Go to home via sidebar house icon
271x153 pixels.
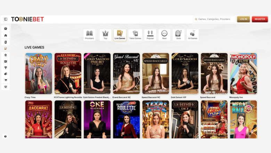(x=6, y=35)
